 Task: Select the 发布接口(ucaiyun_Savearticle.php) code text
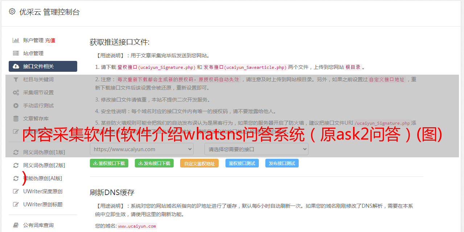tap(245, 67)
